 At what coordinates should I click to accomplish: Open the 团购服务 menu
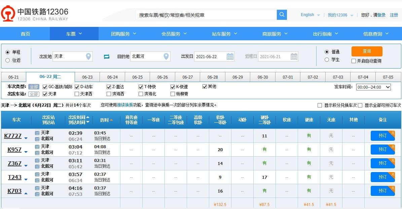click(123, 34)
